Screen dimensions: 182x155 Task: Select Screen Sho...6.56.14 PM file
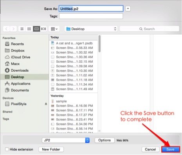coord(73,129)
